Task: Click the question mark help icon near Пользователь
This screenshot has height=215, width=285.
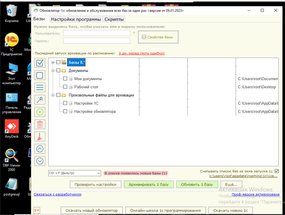Action: pos(134,33)
